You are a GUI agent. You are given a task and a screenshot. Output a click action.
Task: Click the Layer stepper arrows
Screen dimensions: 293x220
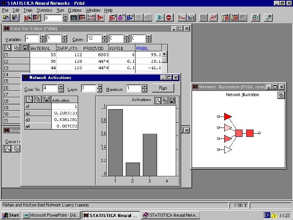100,88
